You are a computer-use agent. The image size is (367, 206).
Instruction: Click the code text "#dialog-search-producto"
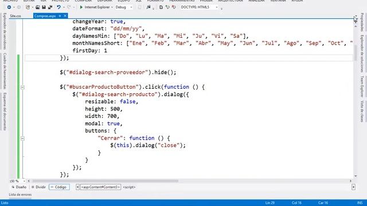tap(118, 94)
